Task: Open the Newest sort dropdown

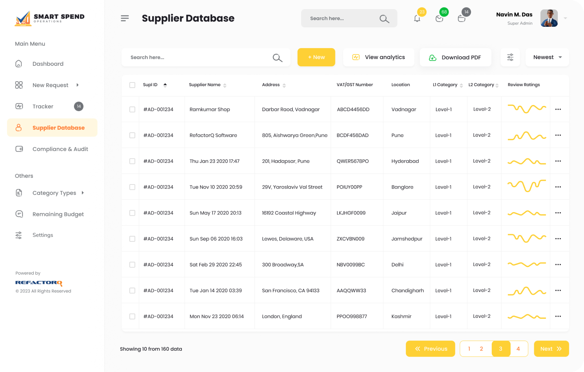Action: point(547,57)
